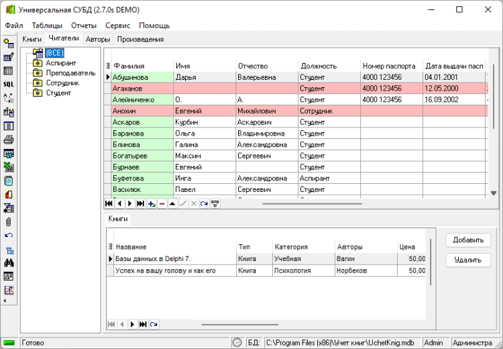Click the tree structure icon in left toolbar
The image size is (503, 349).
coord(9,250)
